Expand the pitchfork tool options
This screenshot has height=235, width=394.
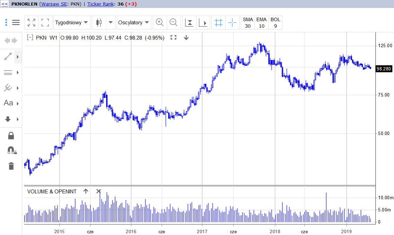click(x=18, y=88)
